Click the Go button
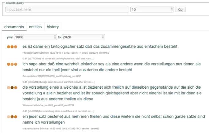 tap(180, 9)
